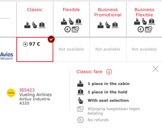Viewport: 162px width, 131px height.
Task: Click the No refunds euro icon
Action: pos(80,120)
